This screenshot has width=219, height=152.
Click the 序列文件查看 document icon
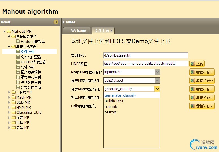18,82
